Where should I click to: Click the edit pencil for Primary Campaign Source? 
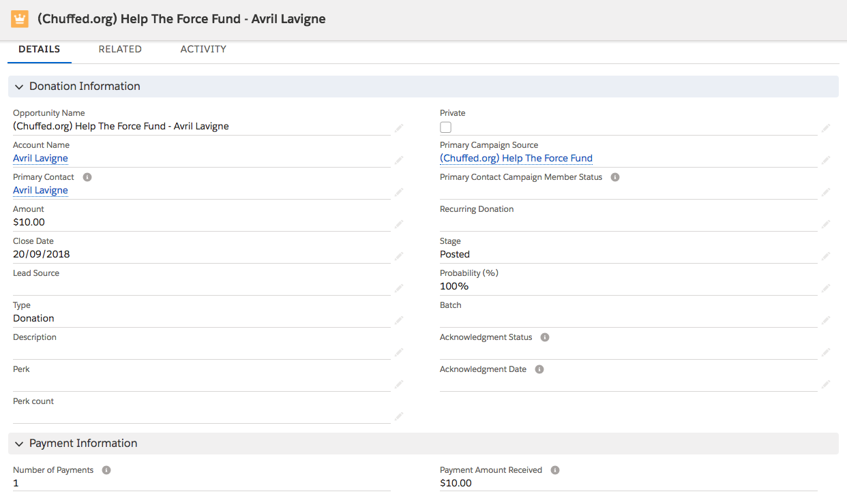tap(826, 159)
